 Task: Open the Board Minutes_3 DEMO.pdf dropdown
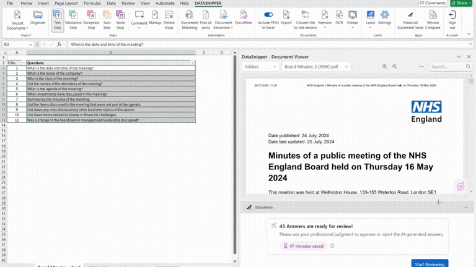point(316,67)
